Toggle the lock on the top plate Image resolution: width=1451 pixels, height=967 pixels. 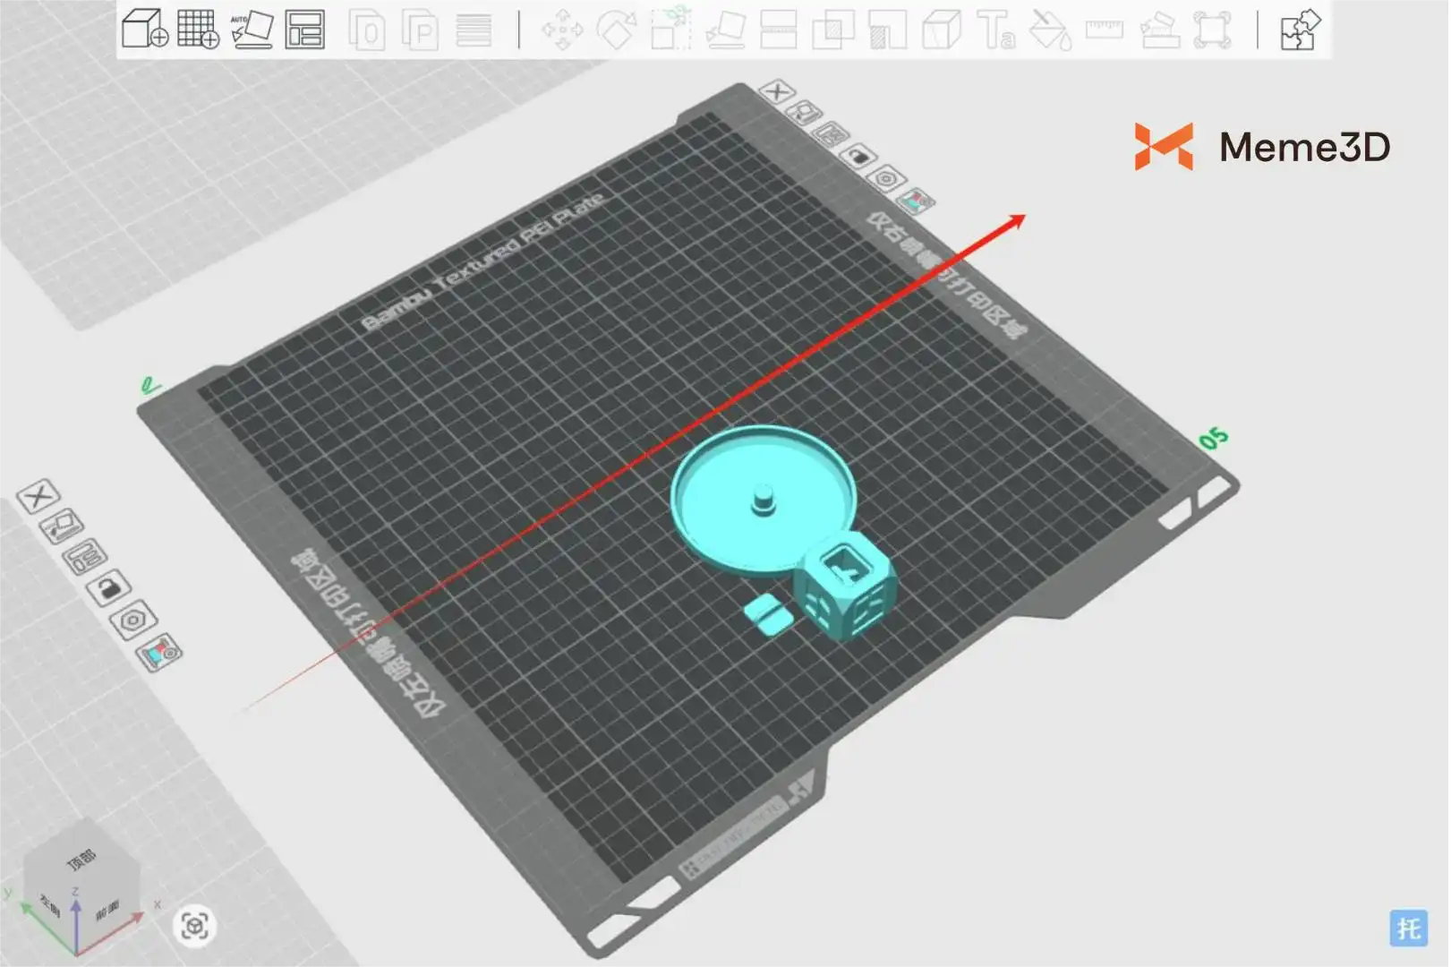click(858, 157)
